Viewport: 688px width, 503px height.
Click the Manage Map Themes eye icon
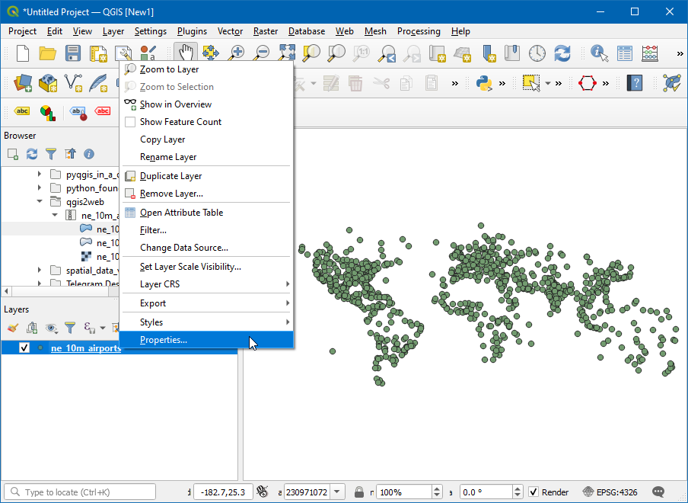pyautogui.click(x=51, y=328)
